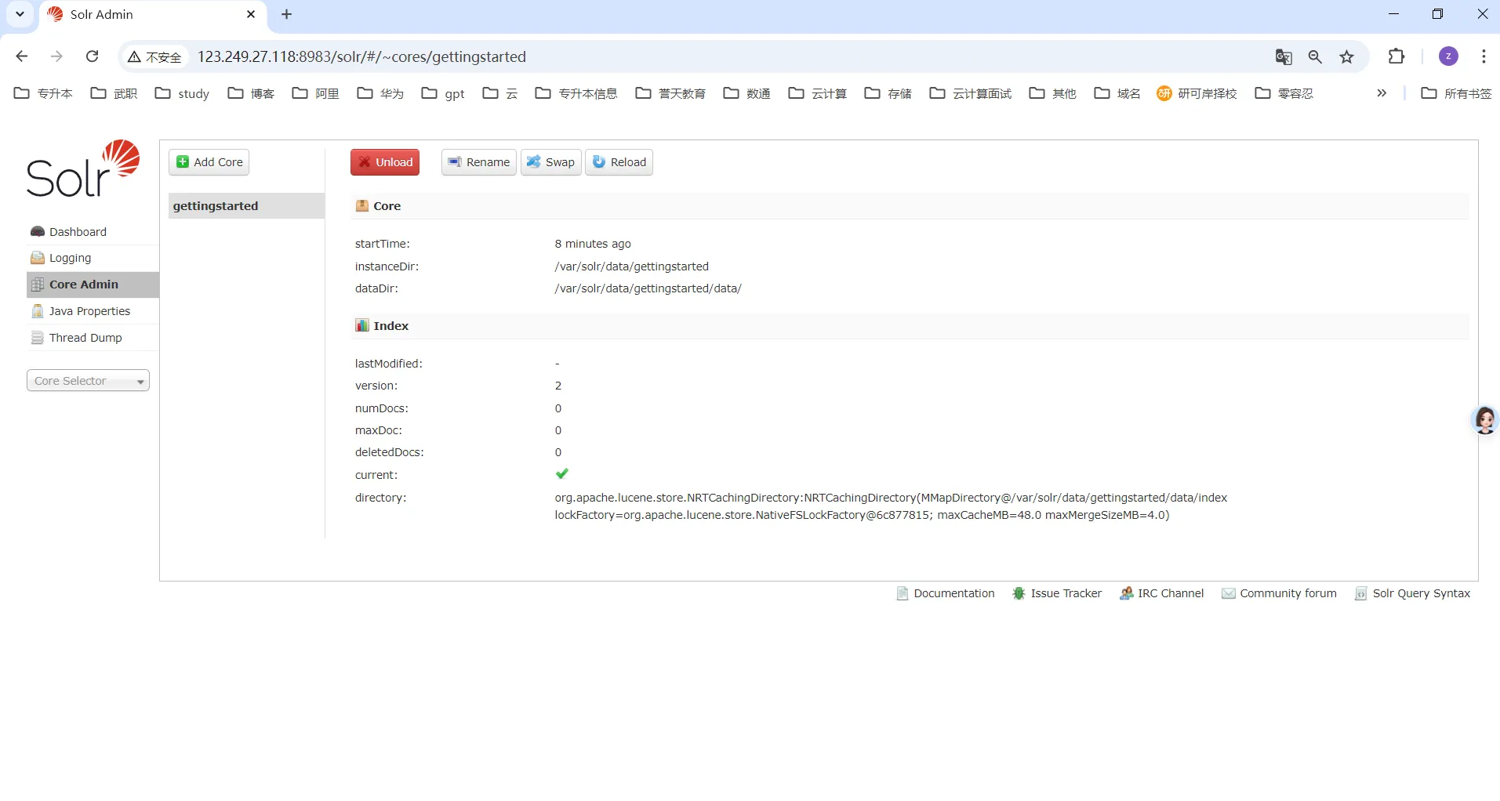This screenshot has width=1500, height=801.
Task: Refresh the current page
Action: pos(92,56)
